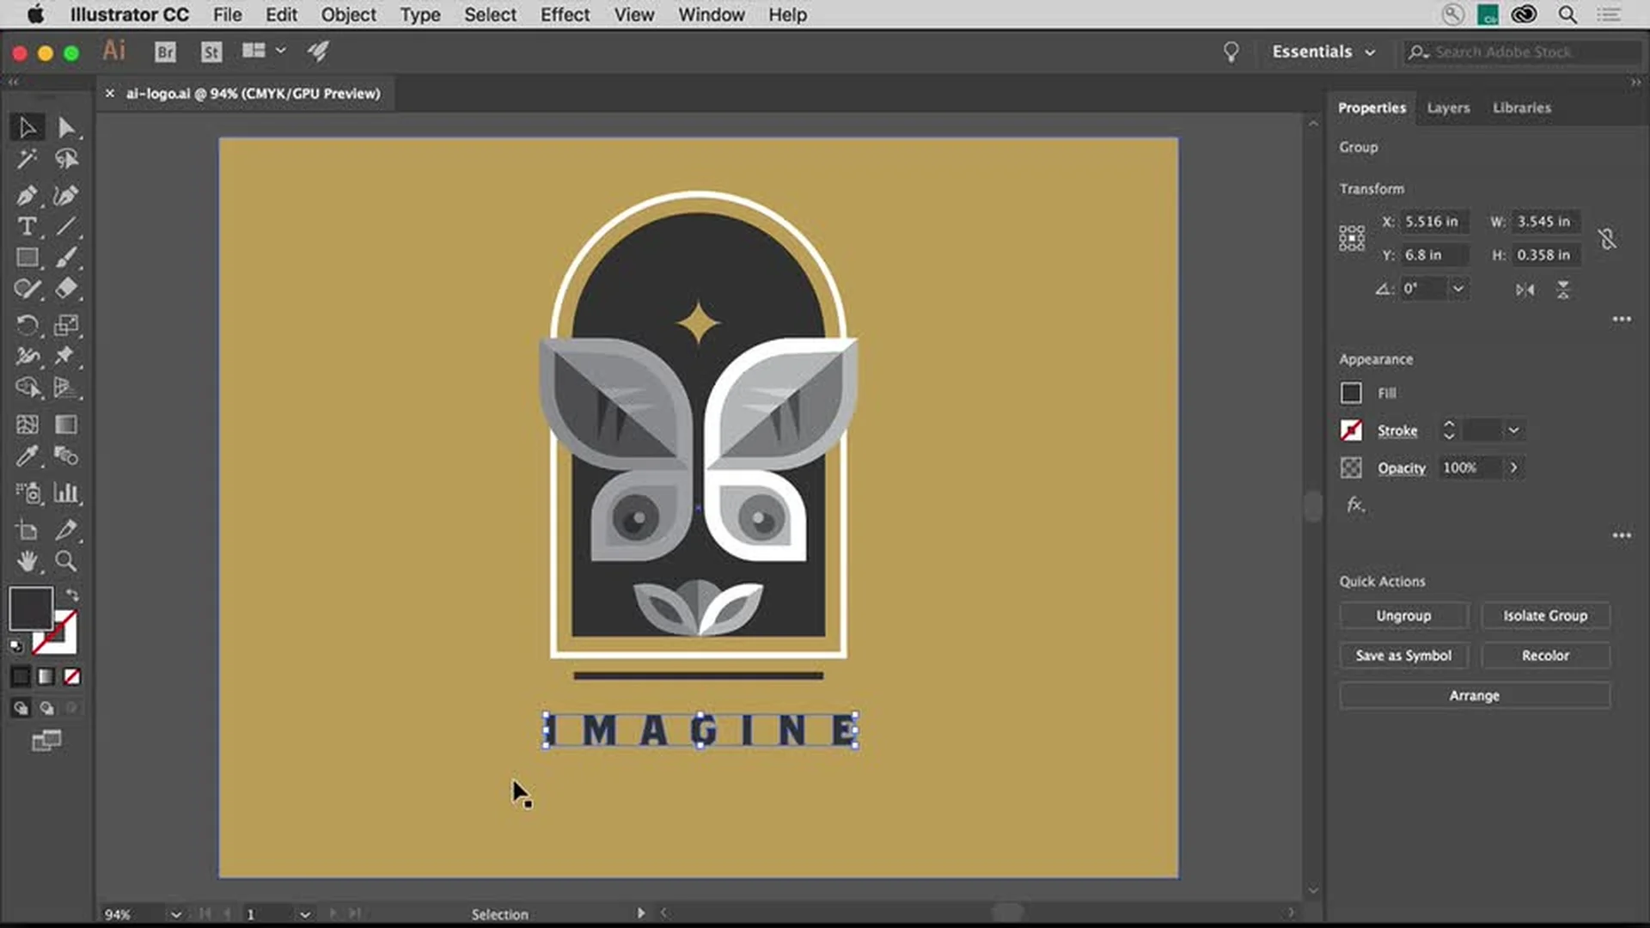Swap fill and stroke colors in toolbar
This screenshot has height=928, width=1650.
(x=72, y=594)
